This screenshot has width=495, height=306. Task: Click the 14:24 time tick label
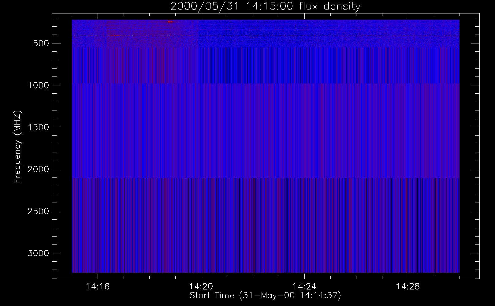pos(304,286)
